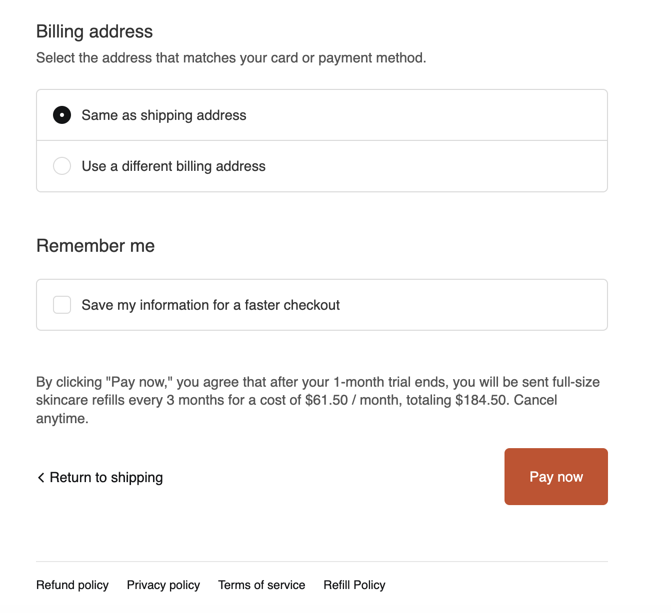
Task: Click the "Use a different billing address" label text
Action: click(173, 166)
